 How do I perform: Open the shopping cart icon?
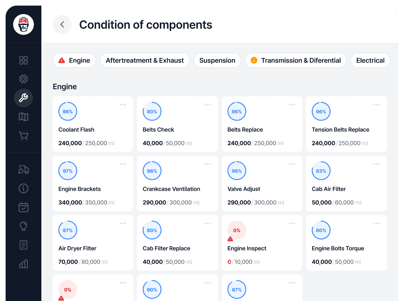pyautogui.click(x=23, y=135)
